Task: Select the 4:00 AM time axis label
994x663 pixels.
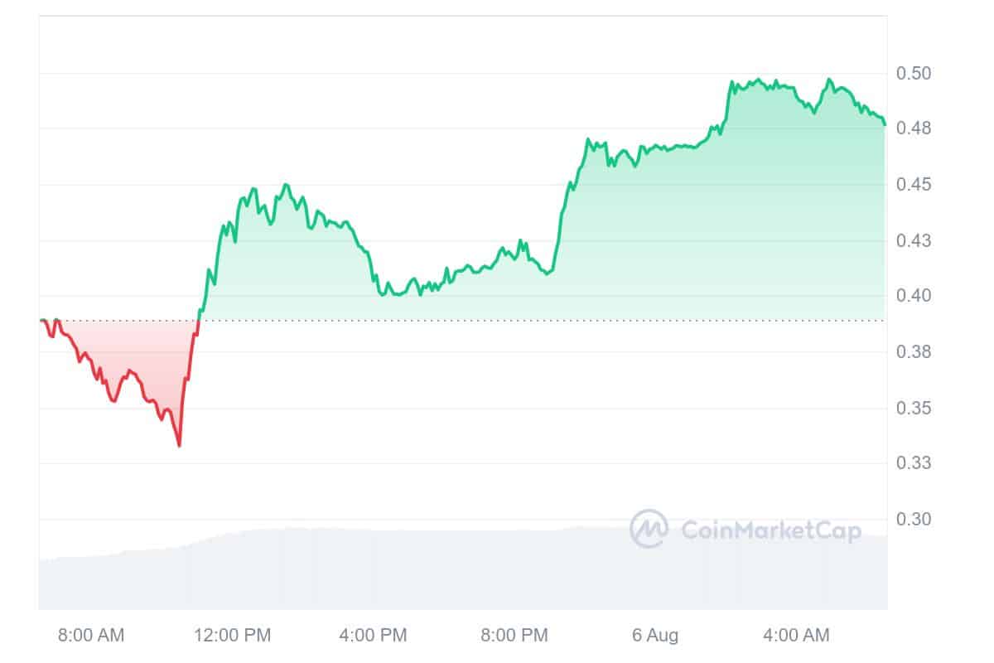Action: (795, 636)
